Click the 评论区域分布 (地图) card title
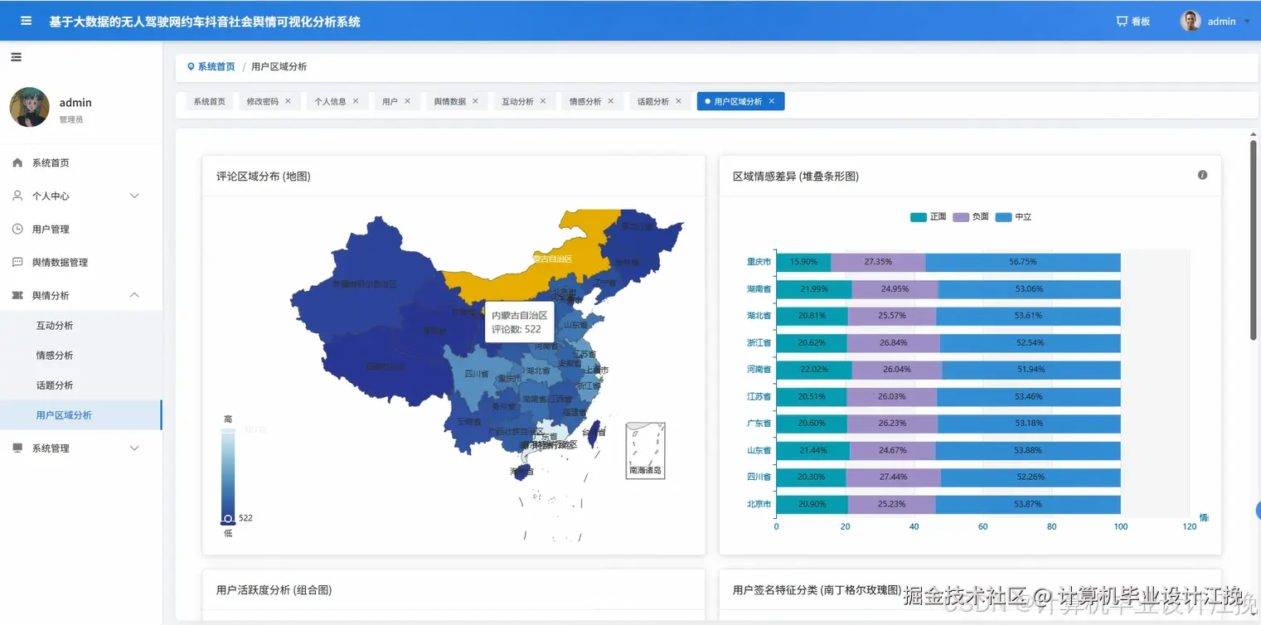The width and height of the screenshot is (1261, 625). click(x=264, y=177)
